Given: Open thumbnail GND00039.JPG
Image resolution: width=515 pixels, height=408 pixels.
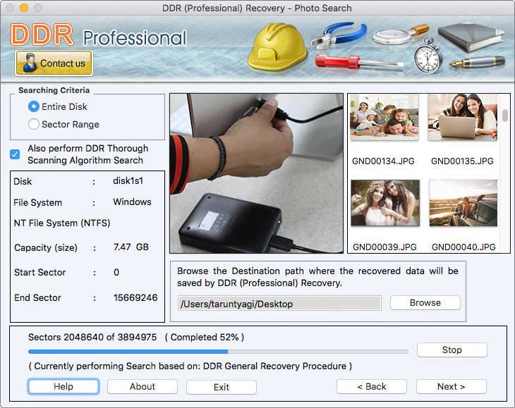Looking at the screenshot, I should 385,203.
